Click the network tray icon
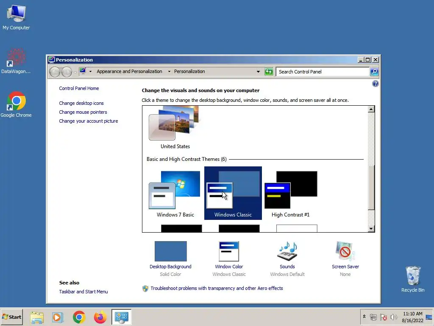Image resolution: width=434 pixels, height=326 pixels. pos(373,317)
